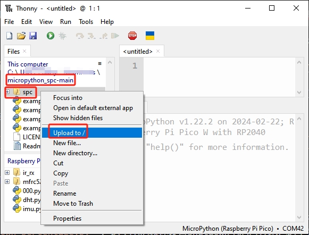
Task: Click the This computer heading
Action: (x=28, y=64)
